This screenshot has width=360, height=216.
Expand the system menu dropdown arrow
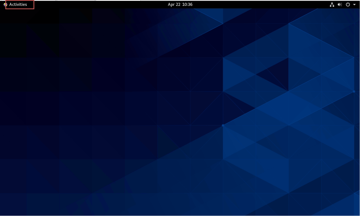[354, 5]
